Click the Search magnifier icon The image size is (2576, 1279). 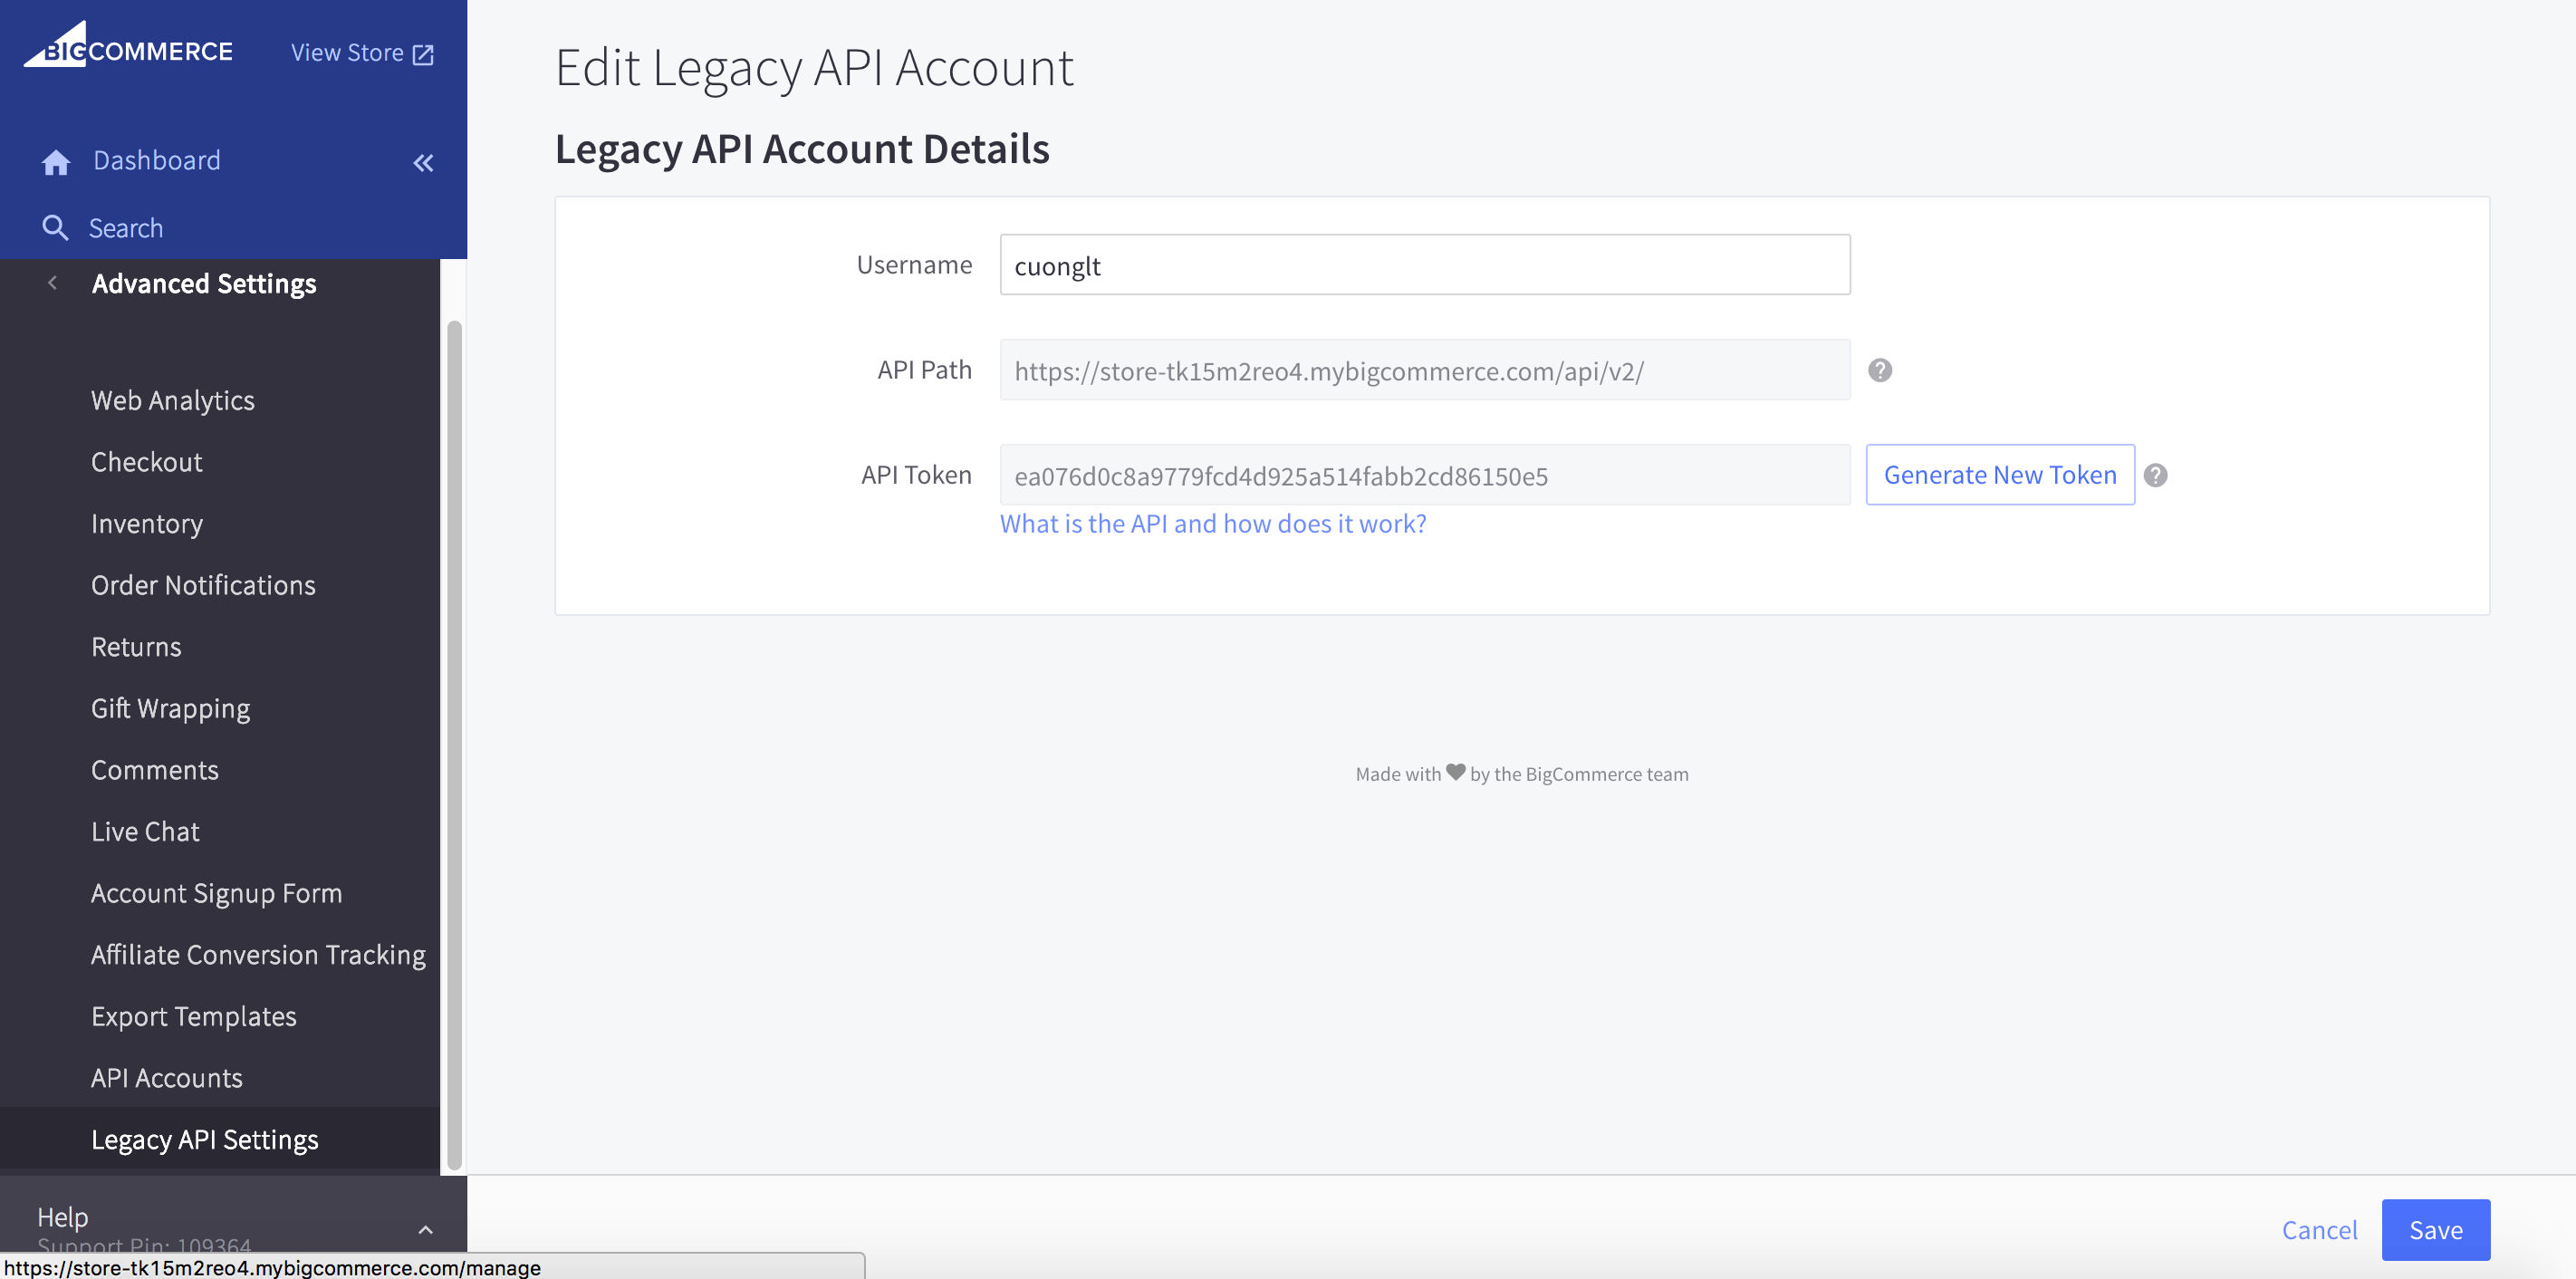pyautogui.click(x=55, y=228)
